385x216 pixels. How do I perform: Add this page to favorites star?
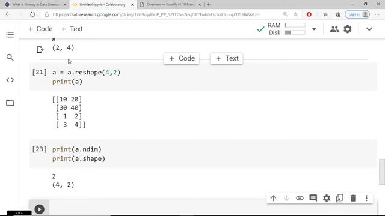click(x=295, y=14)
